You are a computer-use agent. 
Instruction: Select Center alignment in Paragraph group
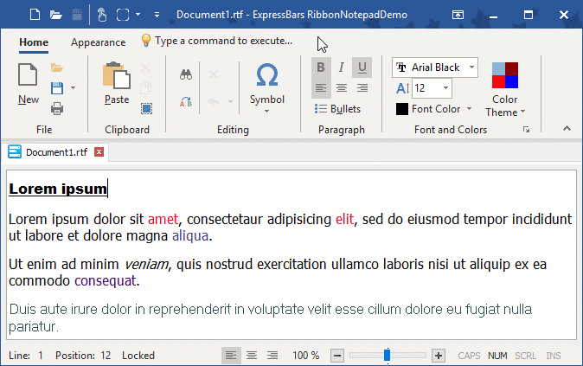(x=342, y=88)
